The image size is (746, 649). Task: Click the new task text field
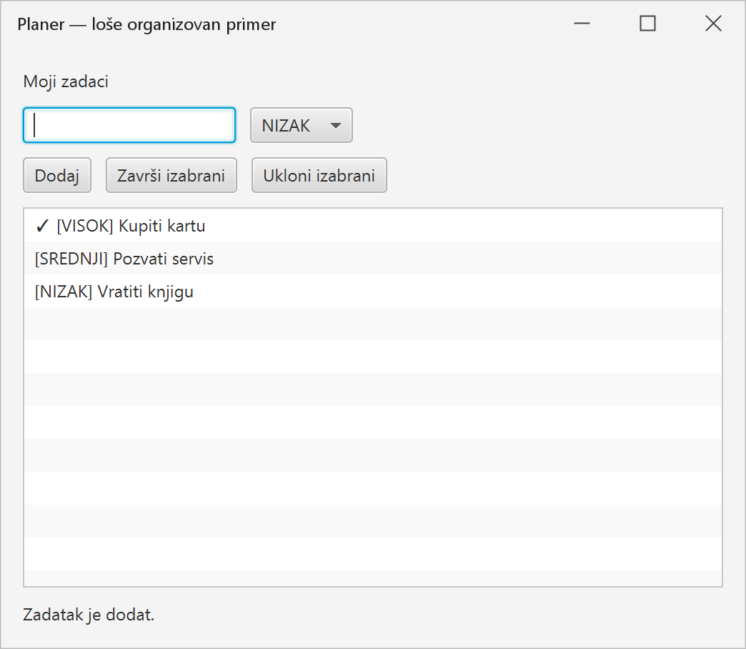coord(129,125)
